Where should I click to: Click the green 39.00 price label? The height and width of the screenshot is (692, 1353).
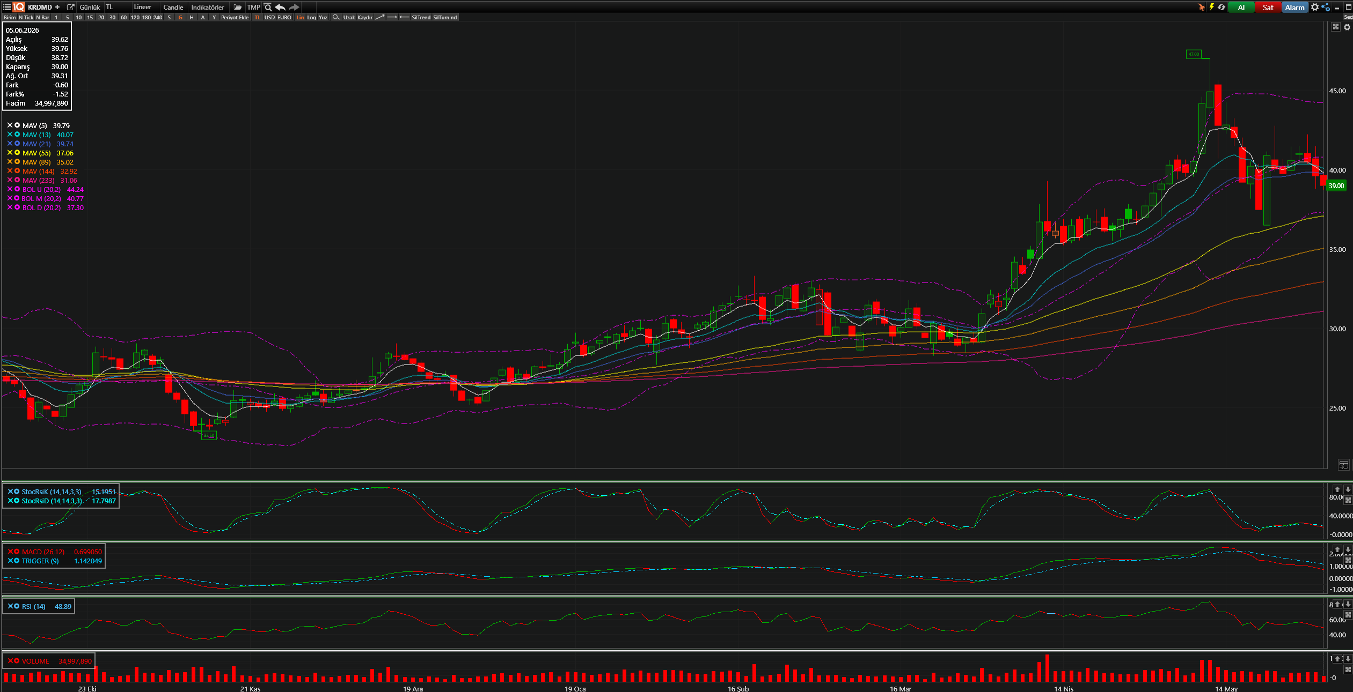pos(1336,185)
